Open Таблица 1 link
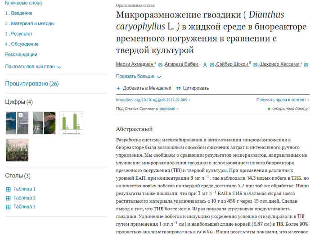Image resolution: width=315 pixels, height=236 pixels. click(24, 189)
